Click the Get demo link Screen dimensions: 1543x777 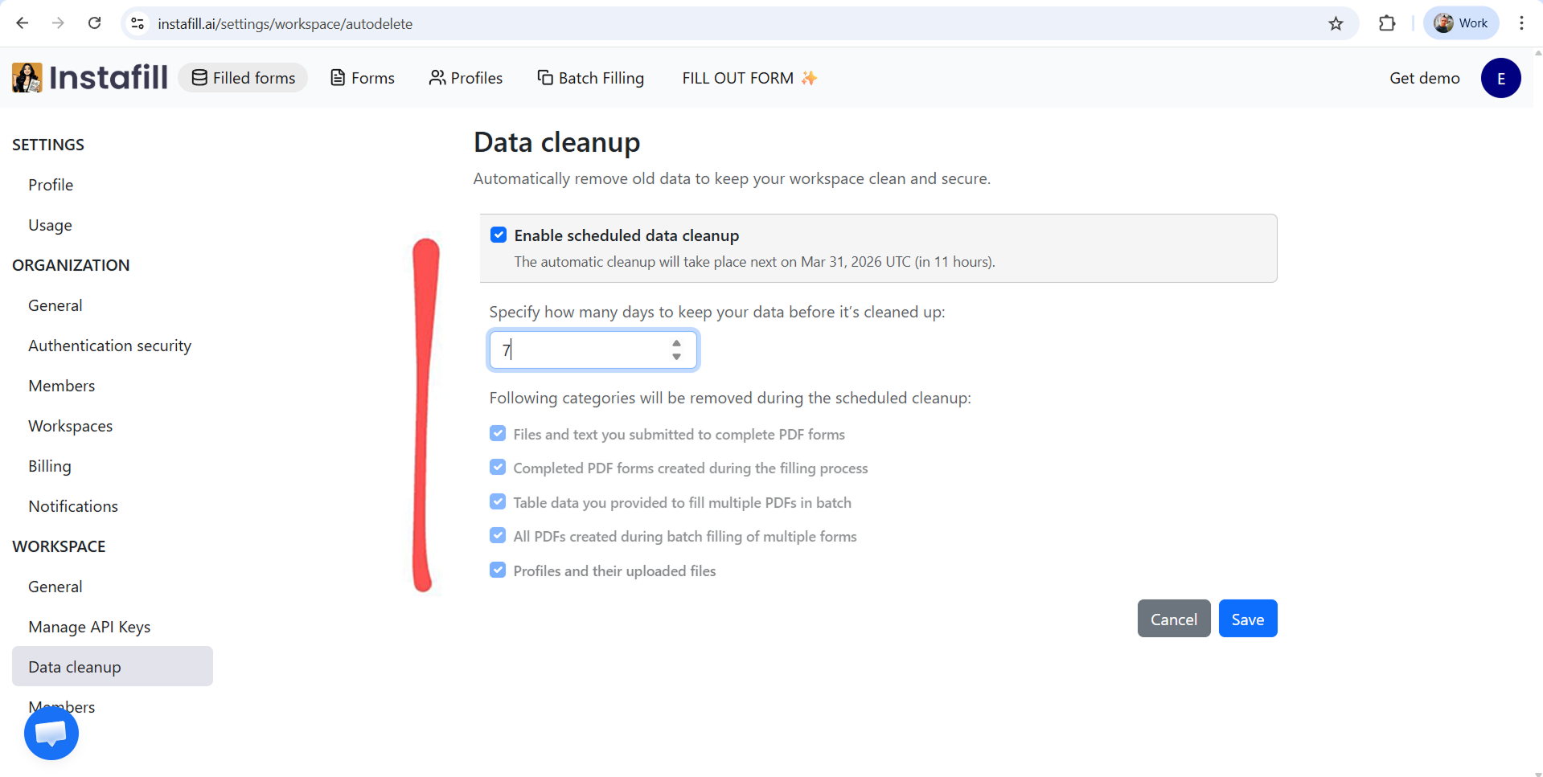coord(1424,78)
